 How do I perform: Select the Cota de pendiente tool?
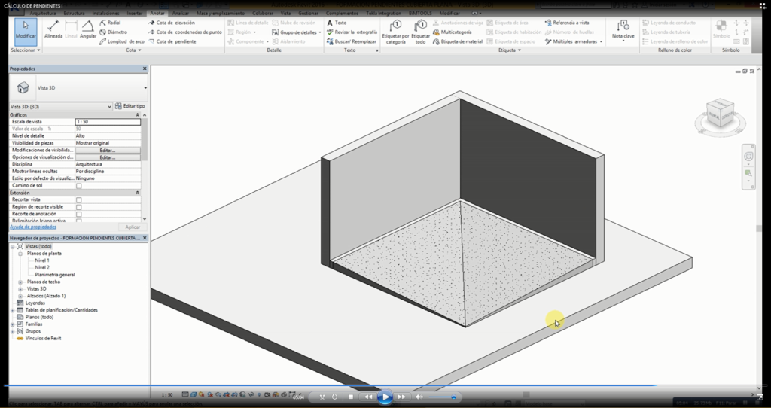point(172,41)
